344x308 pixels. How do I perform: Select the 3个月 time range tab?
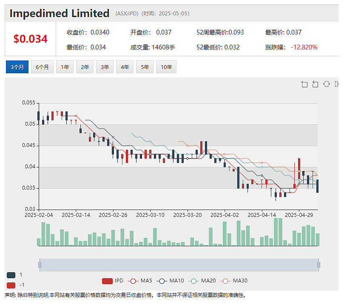click(x=17, y=67)
